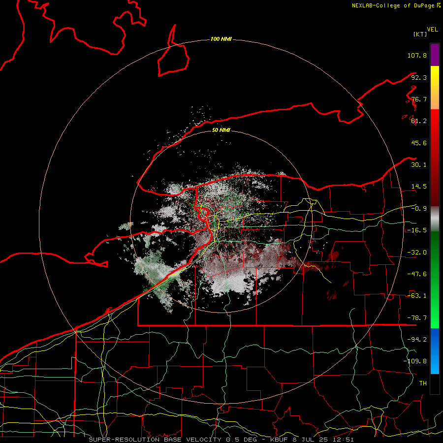Select the 50 NMI range ring label

coord(221,130)
